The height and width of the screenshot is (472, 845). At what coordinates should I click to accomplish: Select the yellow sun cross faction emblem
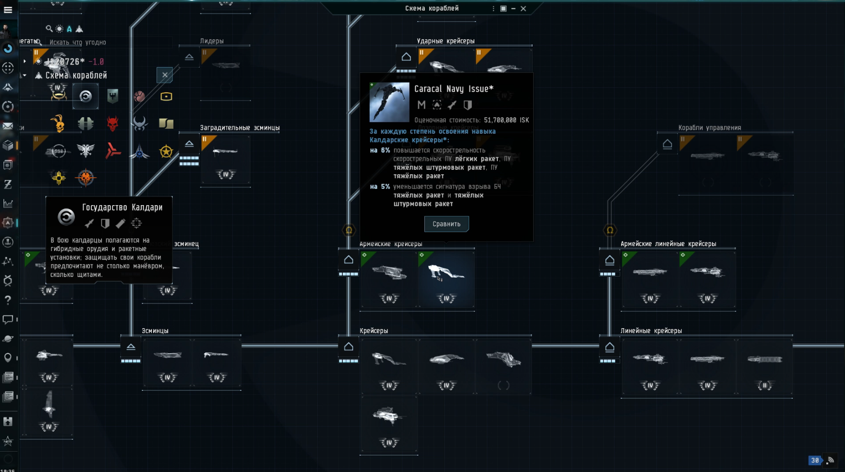pos(58,178)
